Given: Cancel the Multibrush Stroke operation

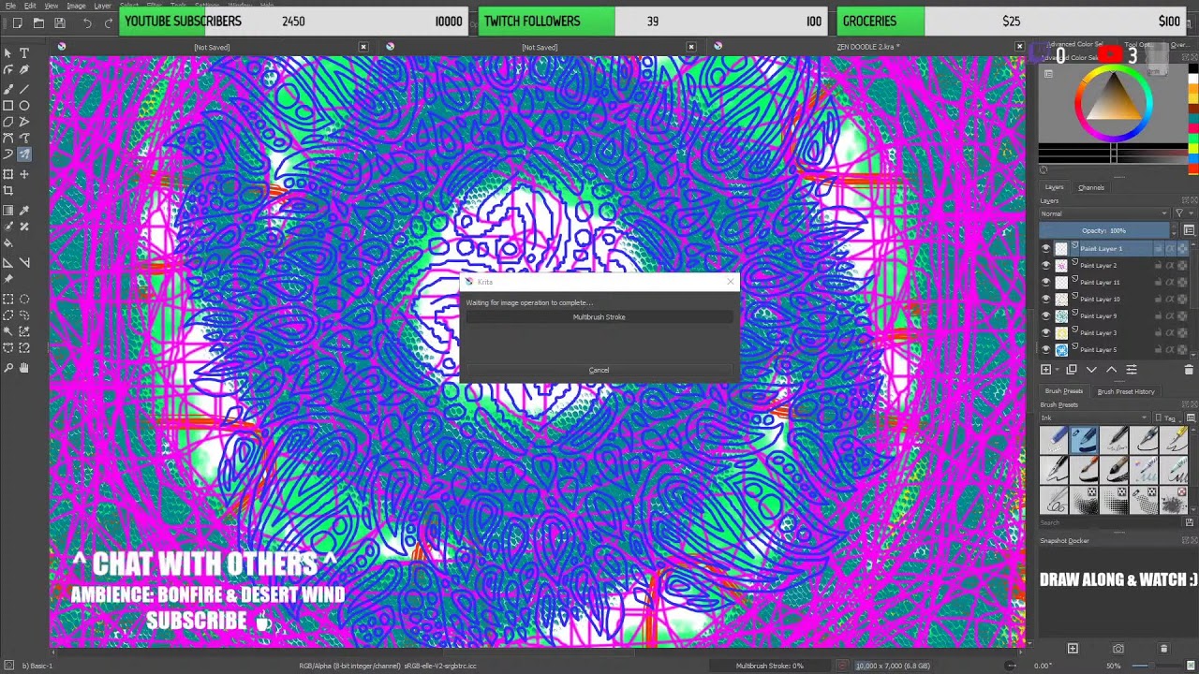Looking at the screenshot, I should click(599, 370).
